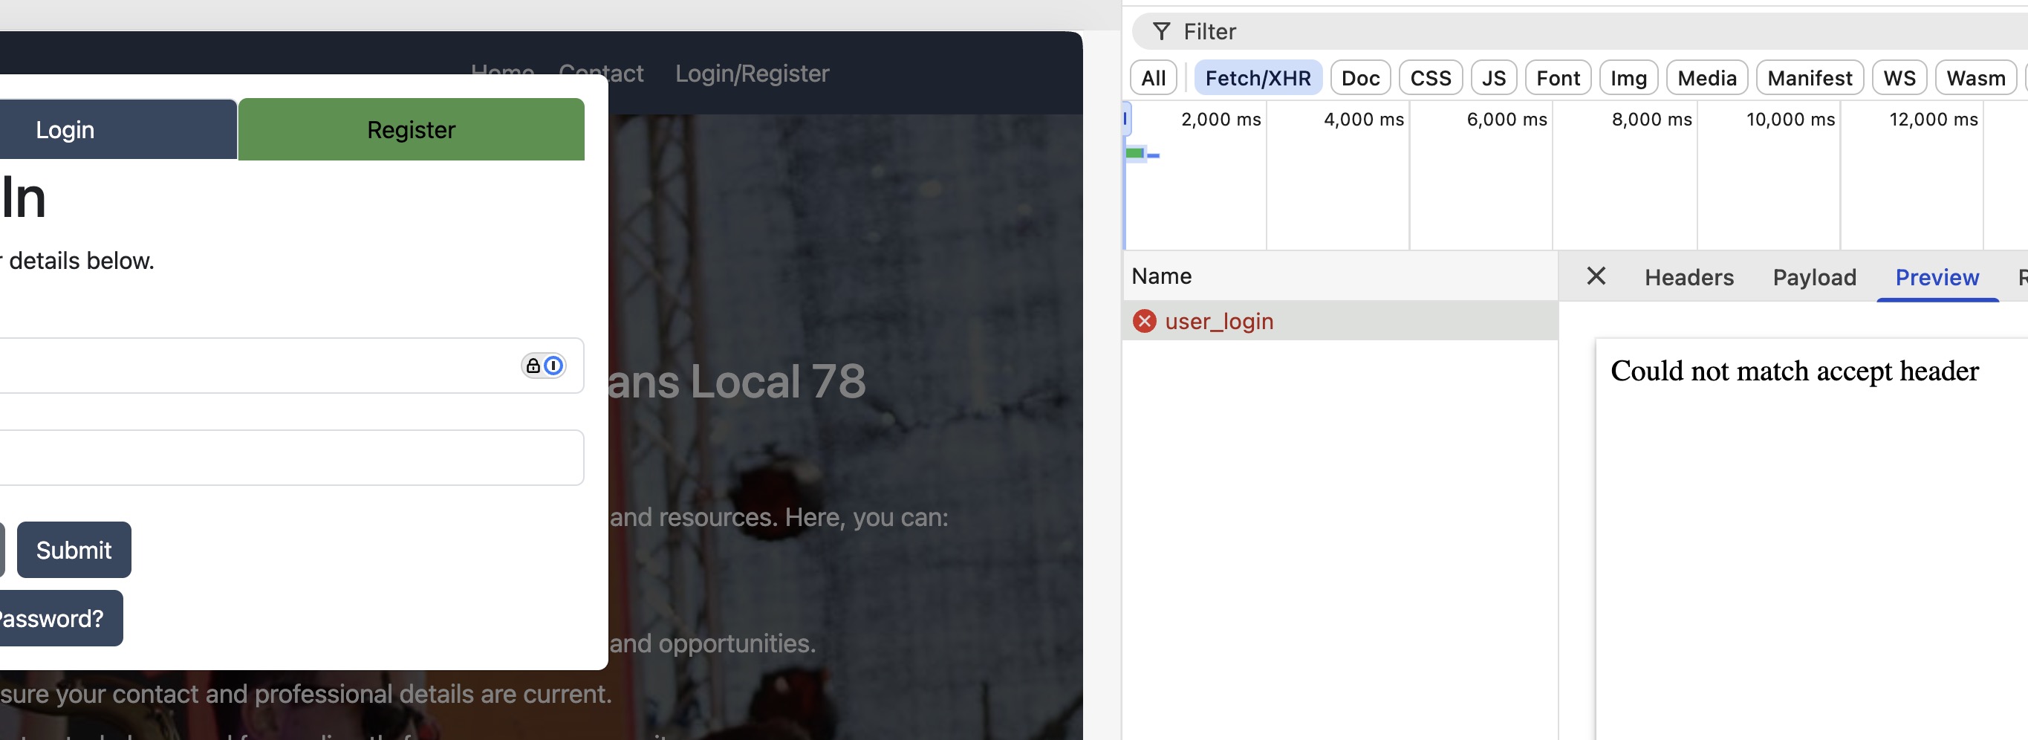
Task: Switch to the Register tab in modal
Action: (x=411, y=129)
